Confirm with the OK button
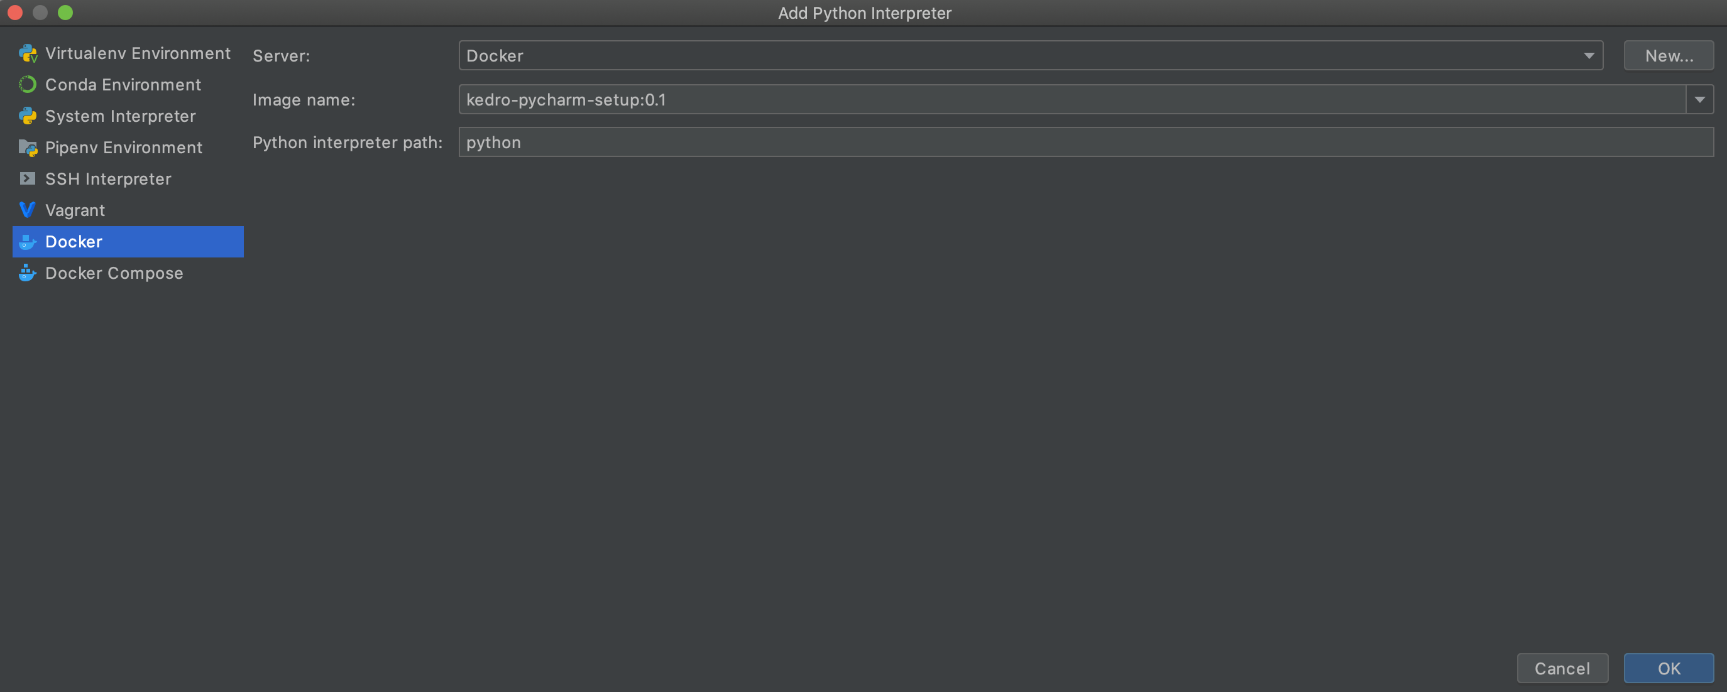The height and width of the screenshot is (692, 1727). [1668, 668]
